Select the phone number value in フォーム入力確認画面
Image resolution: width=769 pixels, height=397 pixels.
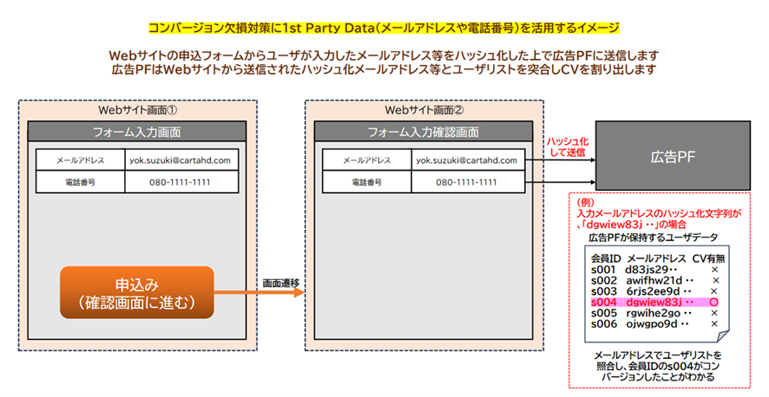[x=468, y=182]
